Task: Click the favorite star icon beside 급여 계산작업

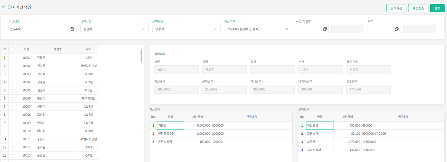Action: [3, 7]
